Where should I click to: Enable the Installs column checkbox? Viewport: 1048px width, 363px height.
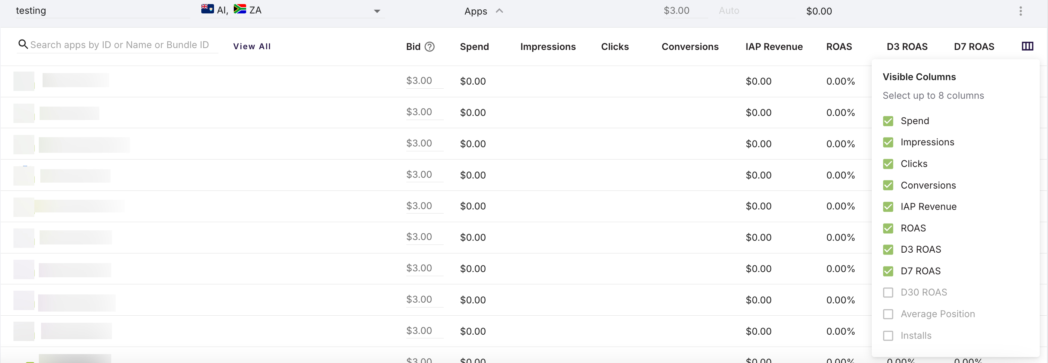pyautogui.click(x=888, y=336)
